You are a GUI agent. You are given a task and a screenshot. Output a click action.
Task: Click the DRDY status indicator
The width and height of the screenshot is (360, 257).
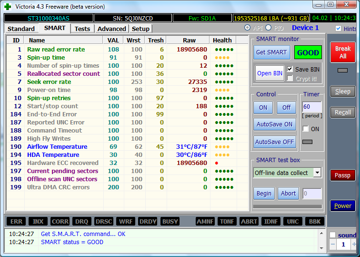148,222
